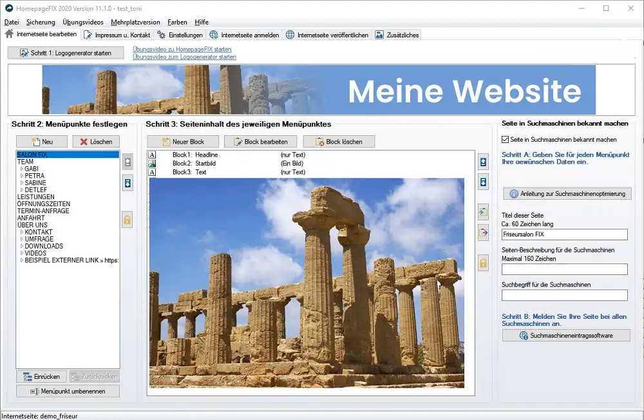Open the Farben menu
Screen dimensions: 644x420
[177, 21]
